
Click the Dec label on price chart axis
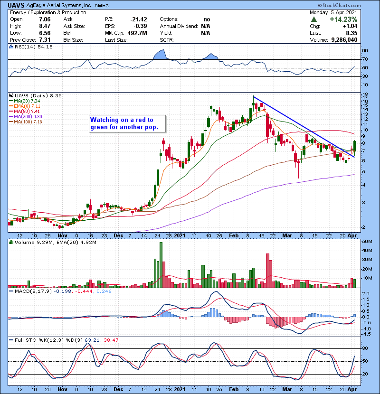click(118, 236)
